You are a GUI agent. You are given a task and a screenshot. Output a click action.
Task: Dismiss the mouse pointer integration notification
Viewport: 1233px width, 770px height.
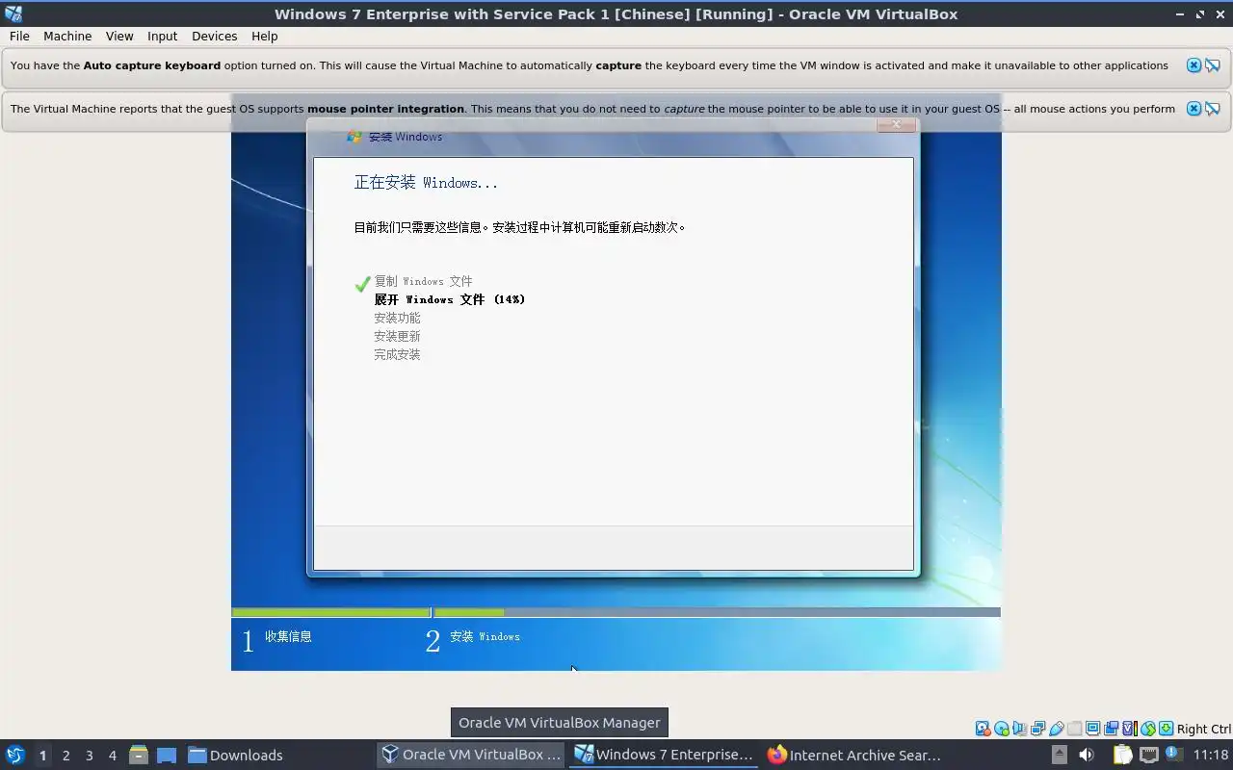click(x=1194, y=108)
